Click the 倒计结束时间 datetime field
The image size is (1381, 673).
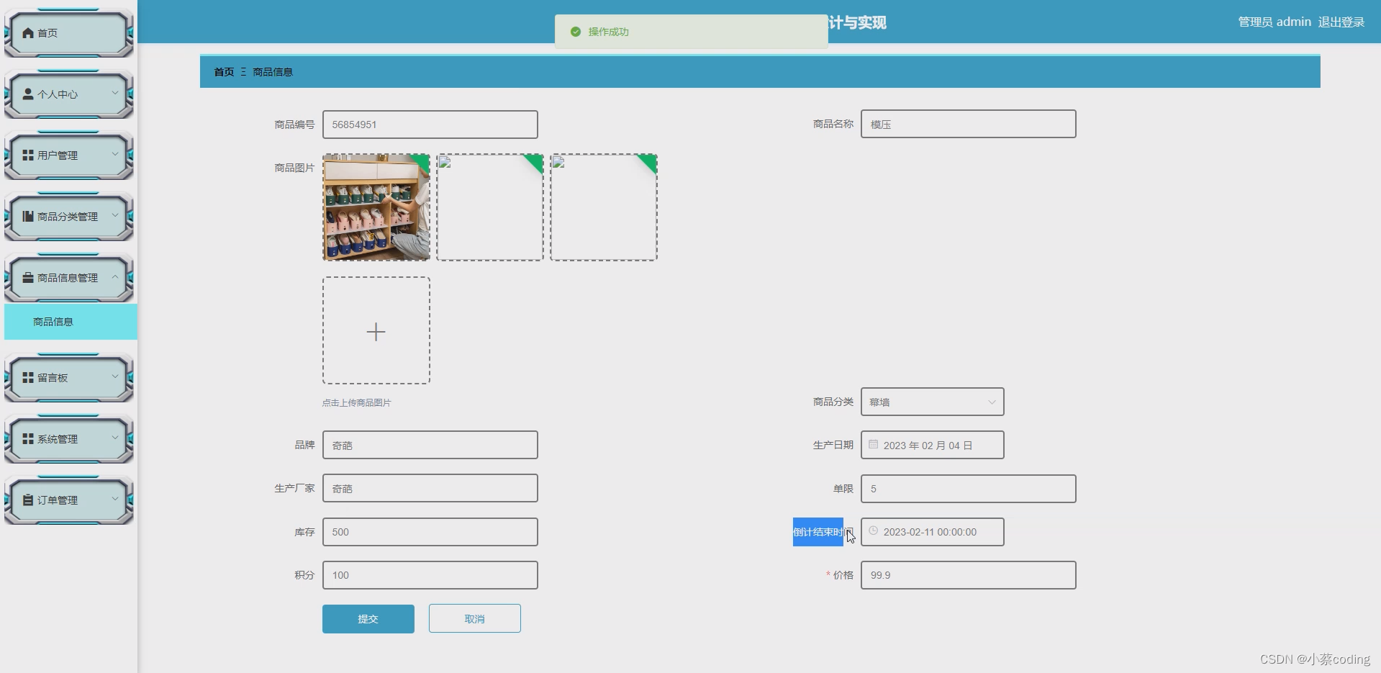(x=932, y=532)
